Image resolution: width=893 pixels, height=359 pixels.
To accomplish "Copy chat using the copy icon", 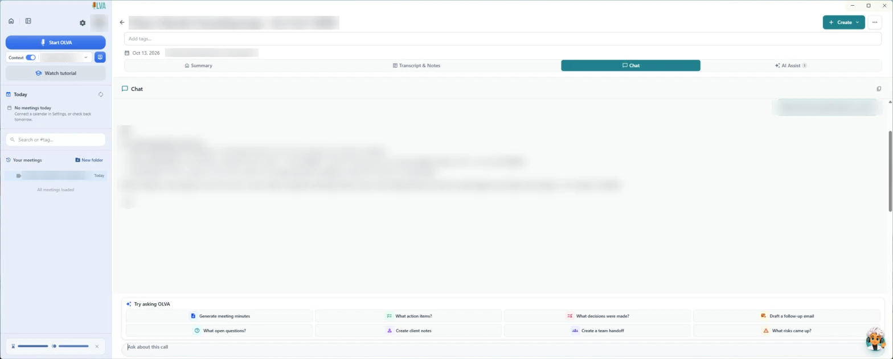I will click(x=879, y=89).
